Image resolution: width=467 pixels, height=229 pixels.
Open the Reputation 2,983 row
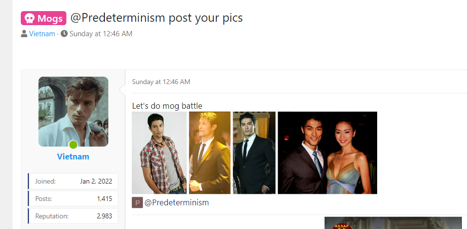coord(73,216)
